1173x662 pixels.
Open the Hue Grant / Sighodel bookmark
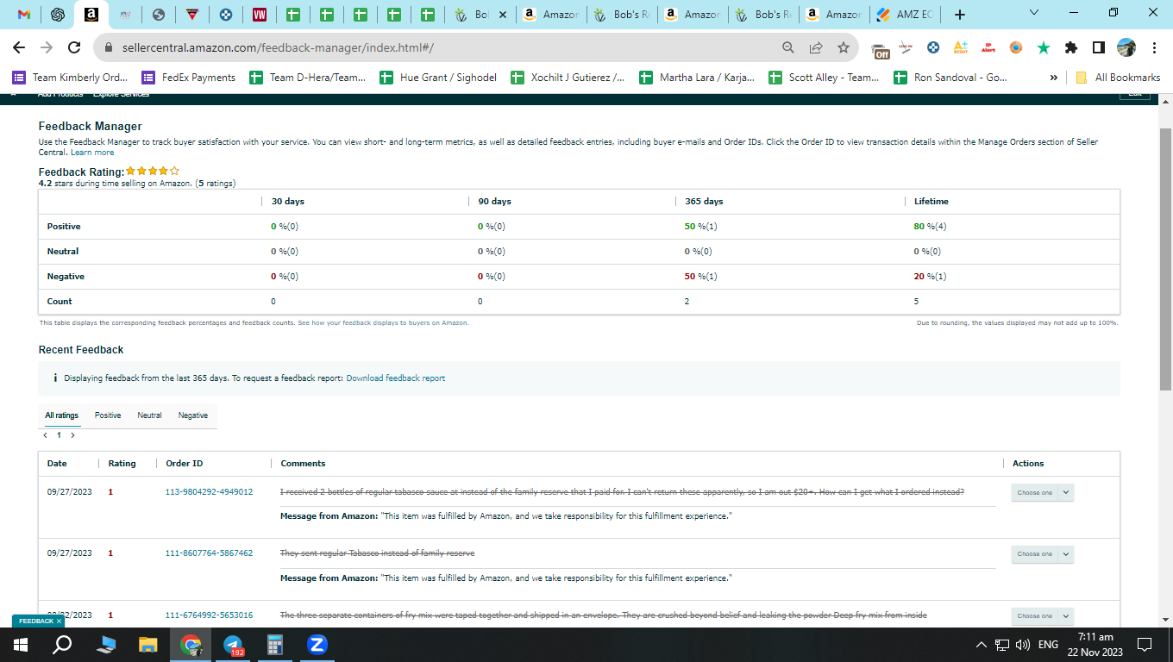pos(439,78)
